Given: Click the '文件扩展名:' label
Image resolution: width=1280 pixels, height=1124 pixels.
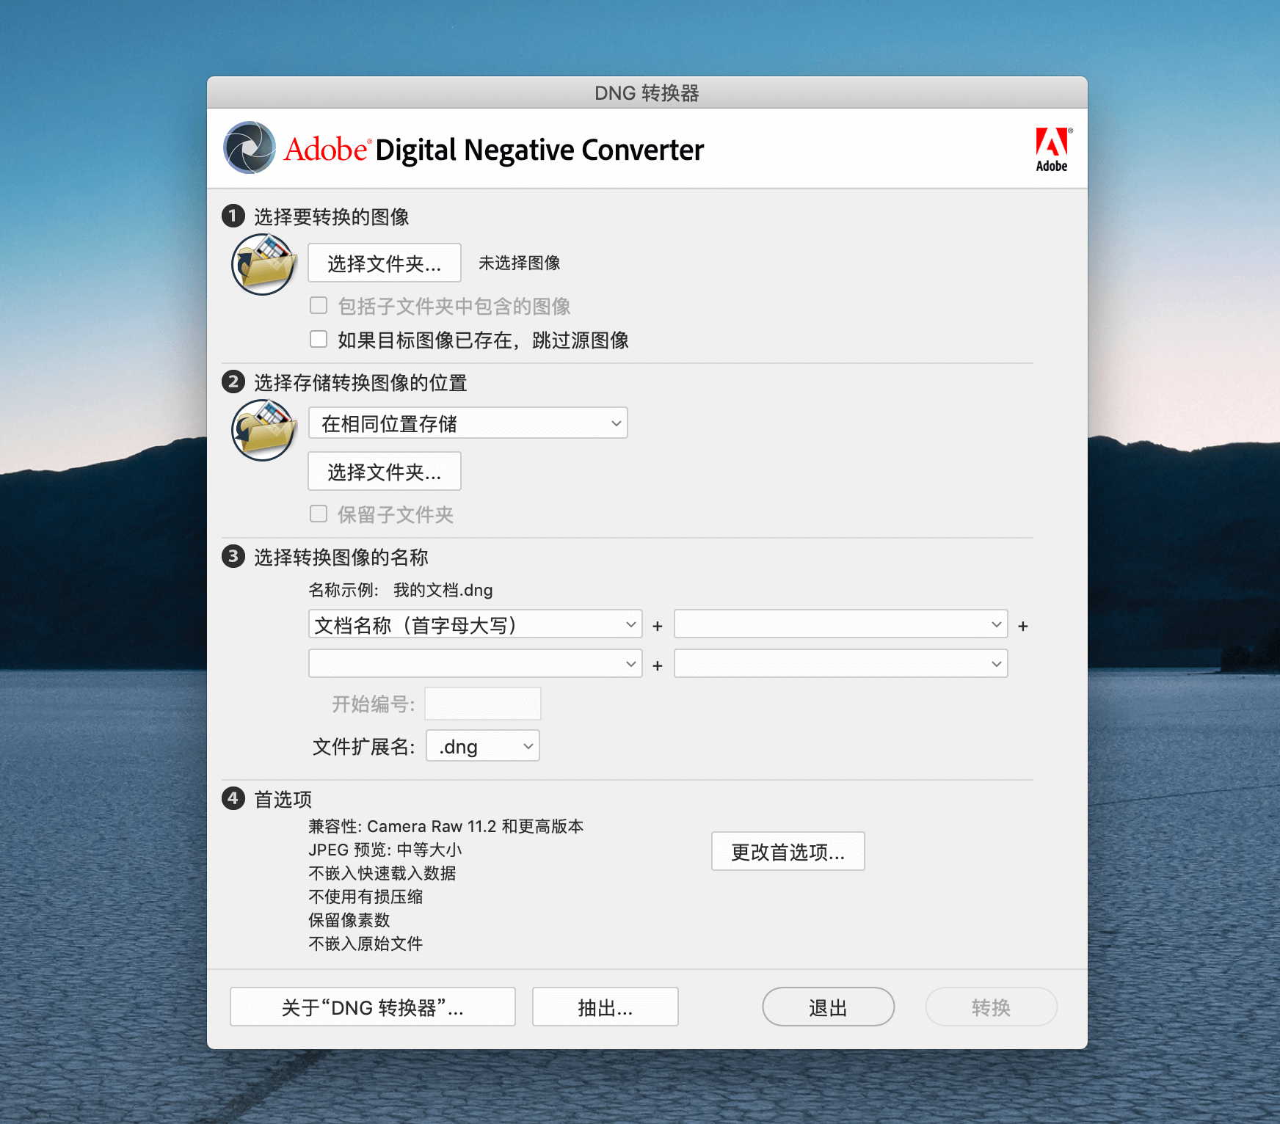Looking at the screenshot, I should [x=364, y=746].
